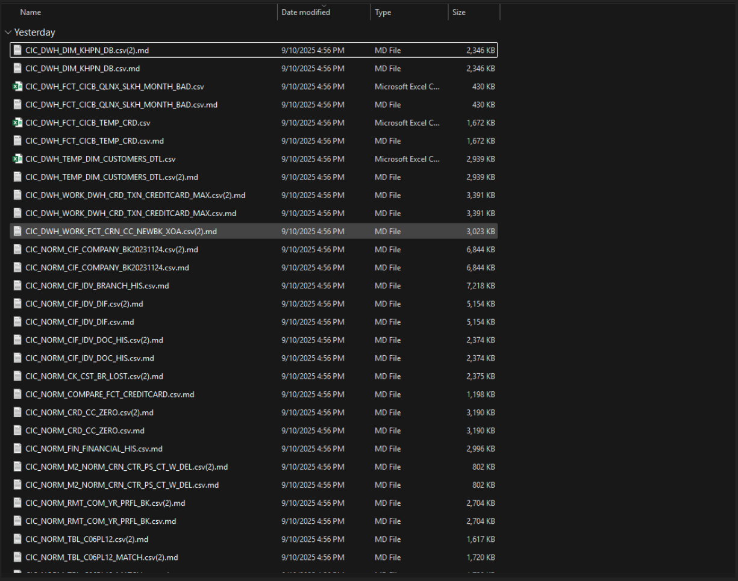Select file CIC_NORM_CIF_COMPANY_BK20231124.csv.md by name

coord(107,268)
